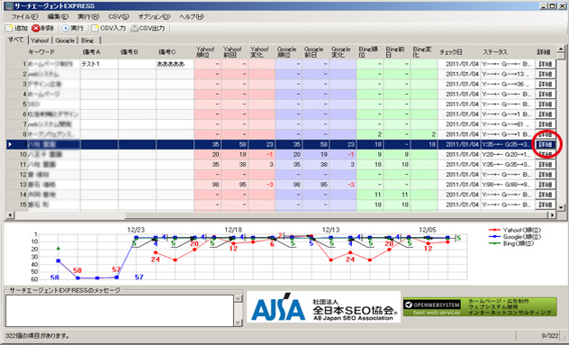Click the red 削除 delete icon
This screenshot has height=345, width=569.
36,28
